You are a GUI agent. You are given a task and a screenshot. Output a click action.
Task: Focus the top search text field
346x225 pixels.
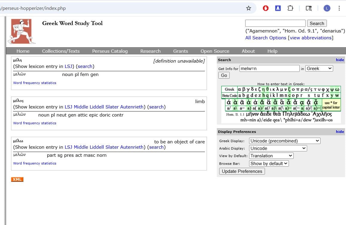(x=275, y=23)
